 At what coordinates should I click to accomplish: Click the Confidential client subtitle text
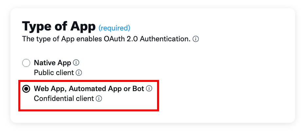(64, 99)
